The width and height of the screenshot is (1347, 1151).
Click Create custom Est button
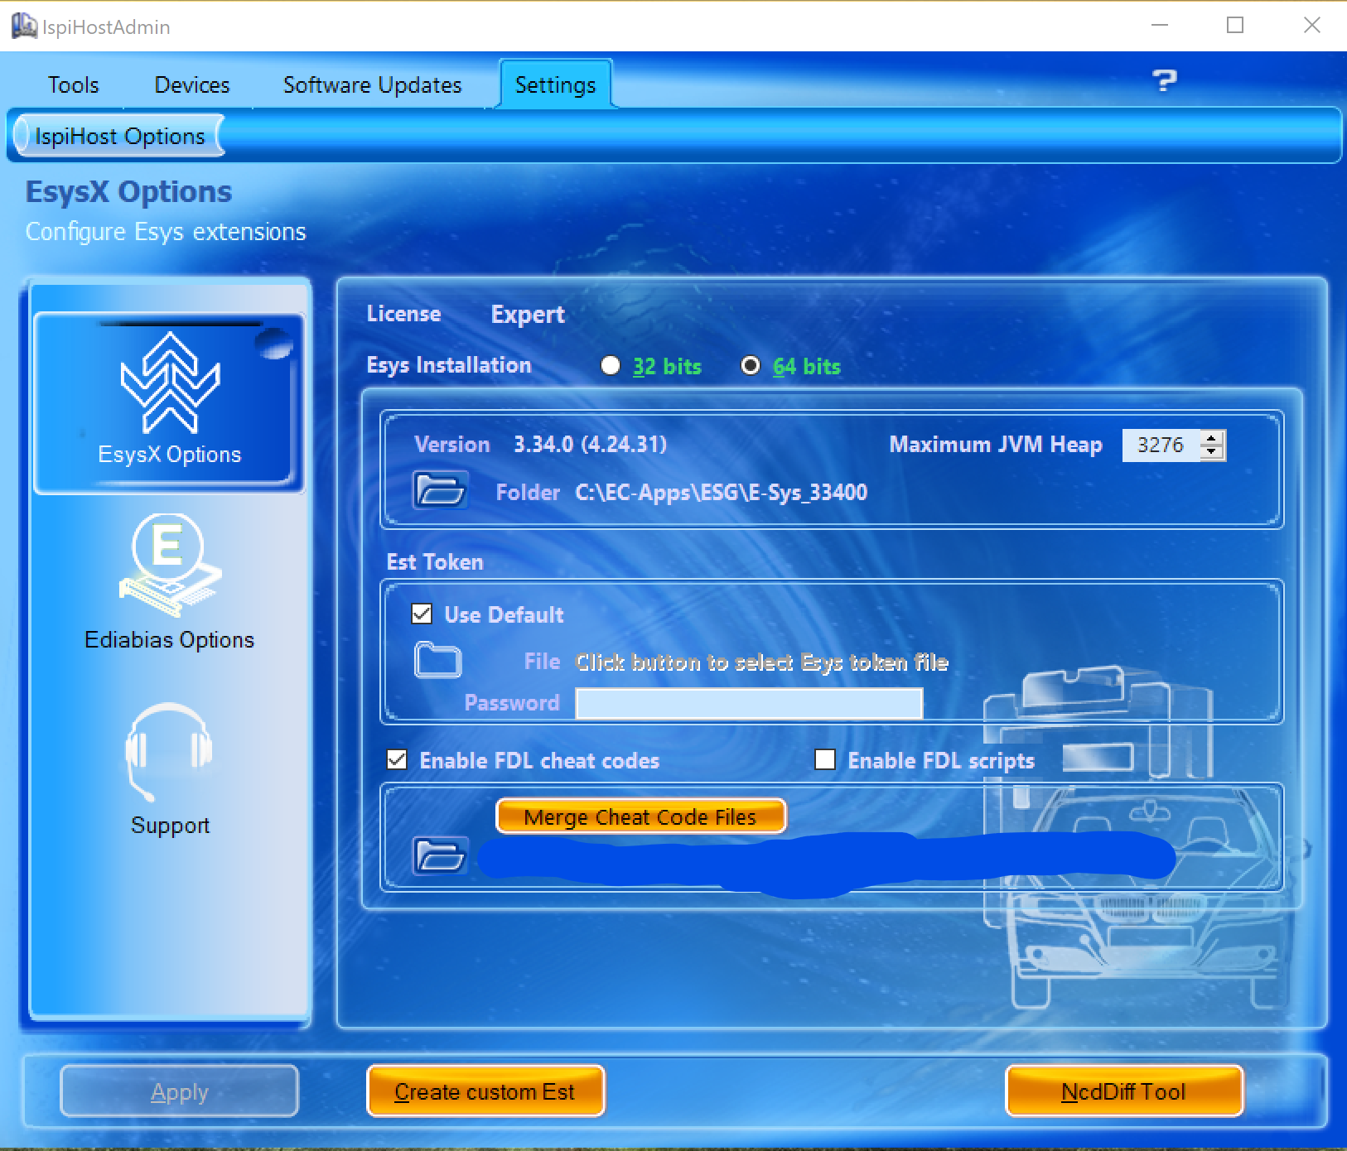pos(485,1091)
